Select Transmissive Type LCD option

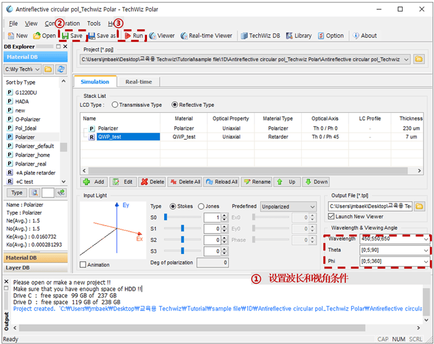pyautogui.click(x=115, y=105)
